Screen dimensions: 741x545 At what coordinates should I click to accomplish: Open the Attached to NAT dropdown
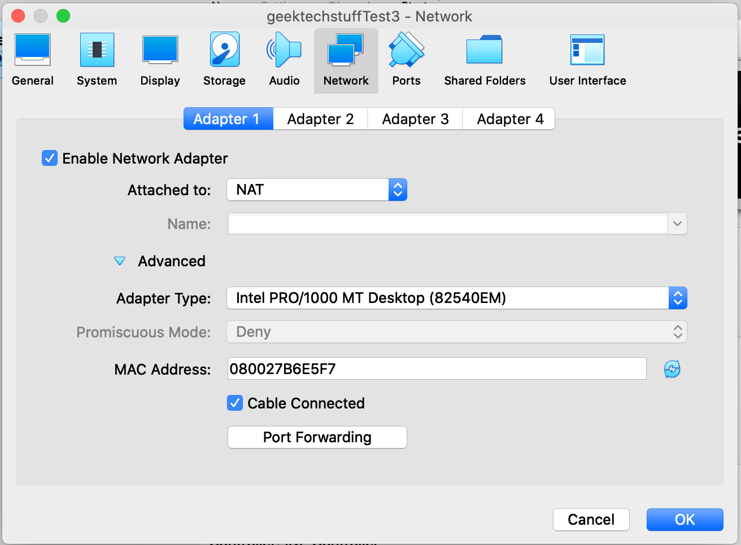click(x=397, y=190)
